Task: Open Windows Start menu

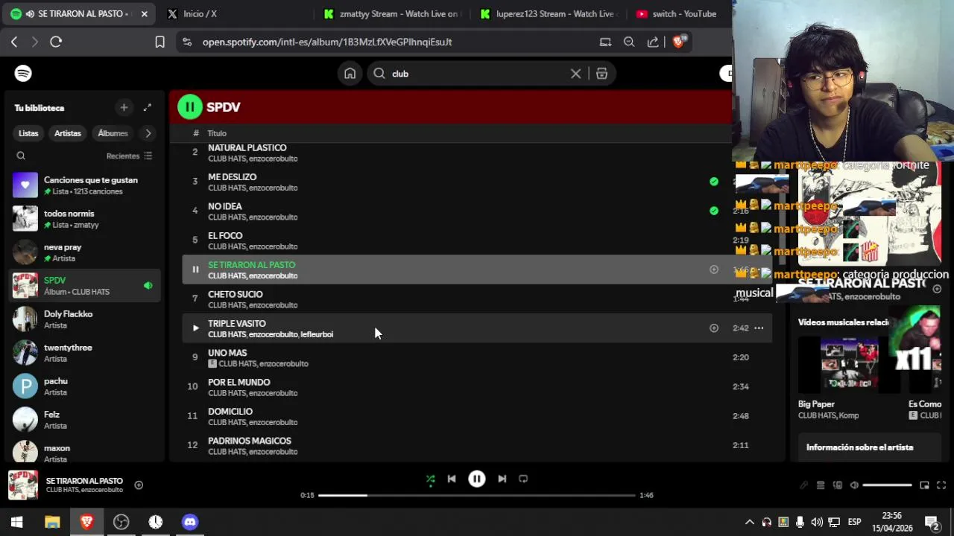Action: [x=16, y=522]
